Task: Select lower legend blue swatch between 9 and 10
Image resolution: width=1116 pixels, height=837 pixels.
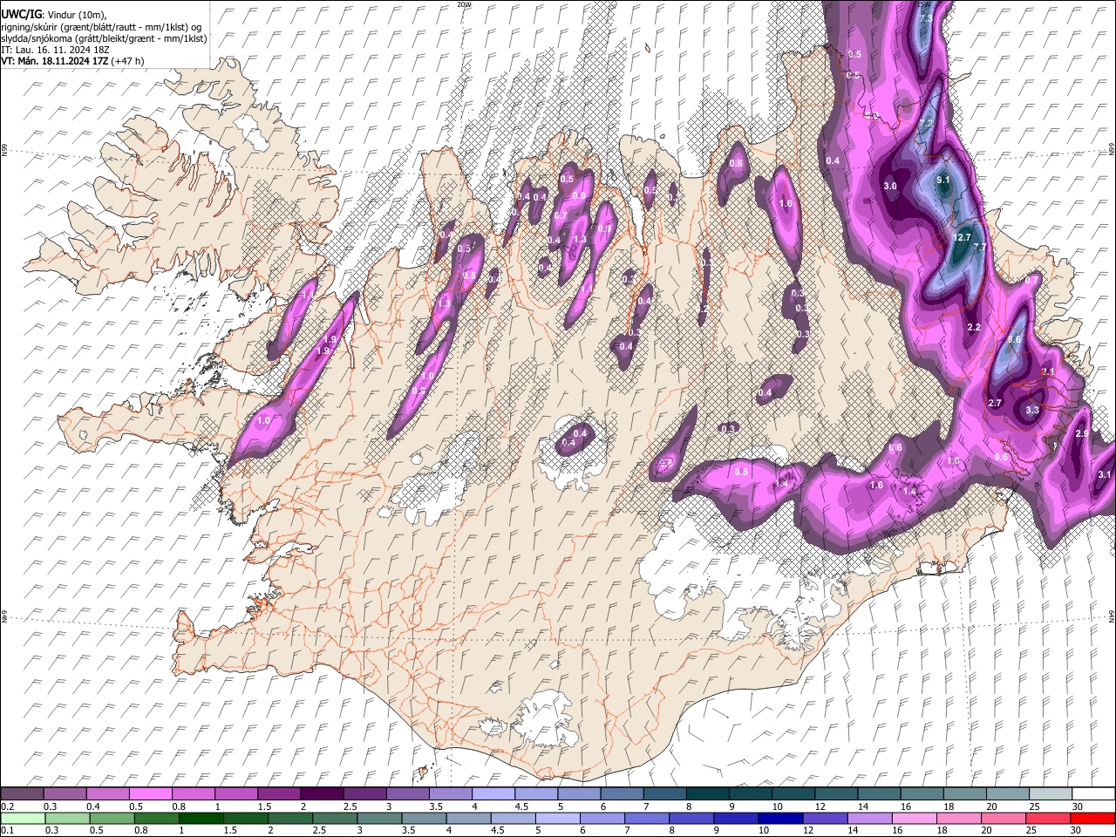Action: [737, 818]
